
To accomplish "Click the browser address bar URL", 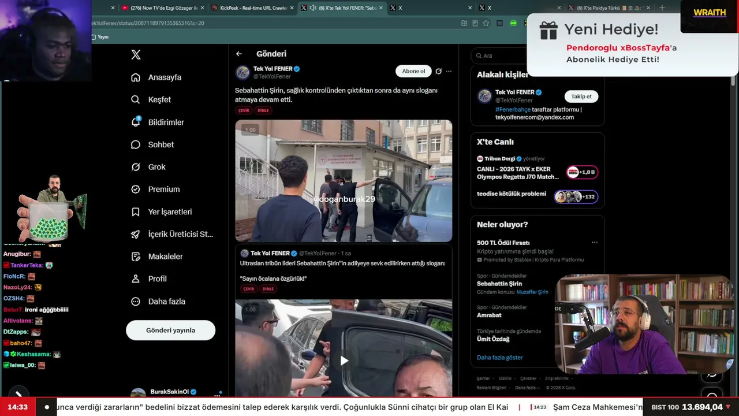I will 148,23.
